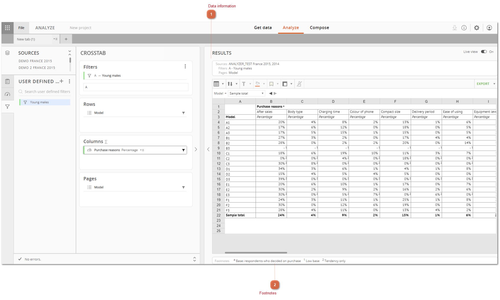Image resolution: width=500 pixels, height=300 pixels.
Task: Click the horizontal scrollbar under results grid
Action: (x=256, y=253)
